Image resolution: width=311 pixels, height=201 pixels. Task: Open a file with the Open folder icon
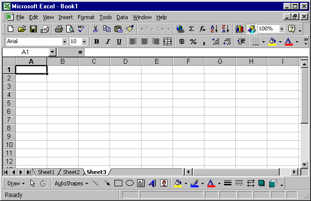(22, 29)
